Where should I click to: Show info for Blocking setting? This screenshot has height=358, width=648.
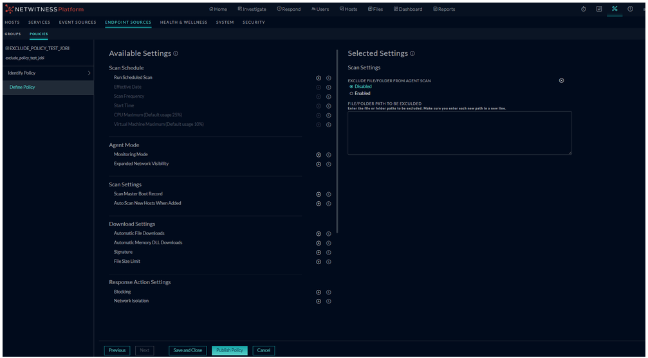(x=329, y=292)
